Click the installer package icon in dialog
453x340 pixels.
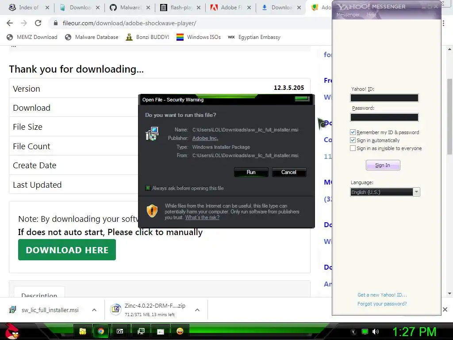click(152, 134)
